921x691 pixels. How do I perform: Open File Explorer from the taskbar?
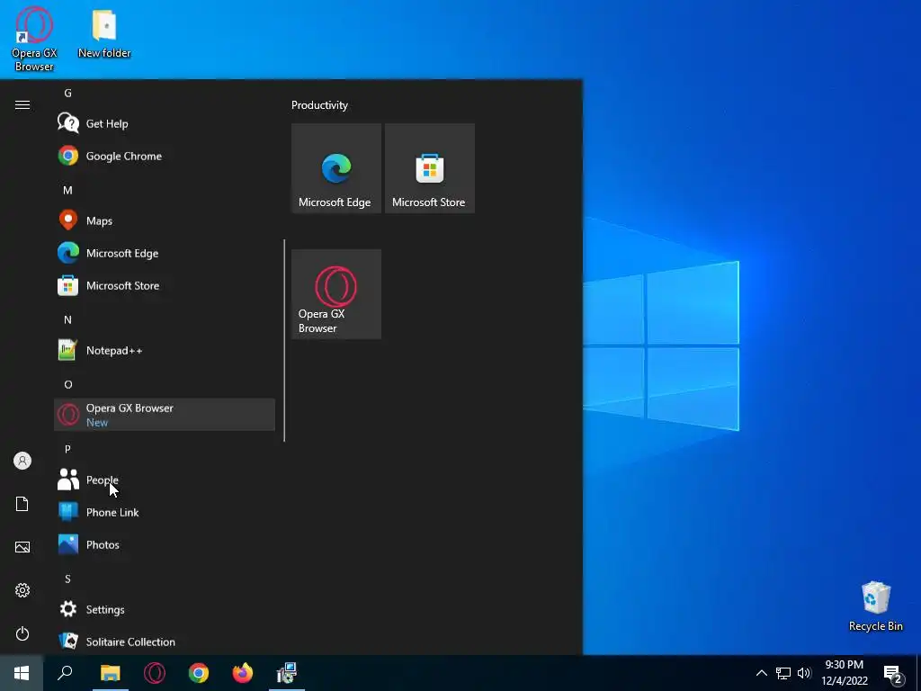[110, 673]
